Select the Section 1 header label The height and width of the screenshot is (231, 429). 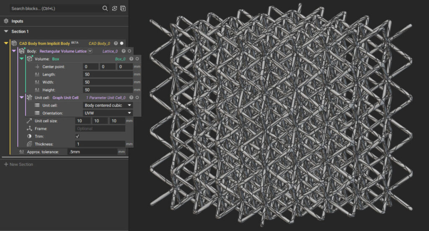click(20, 31)
